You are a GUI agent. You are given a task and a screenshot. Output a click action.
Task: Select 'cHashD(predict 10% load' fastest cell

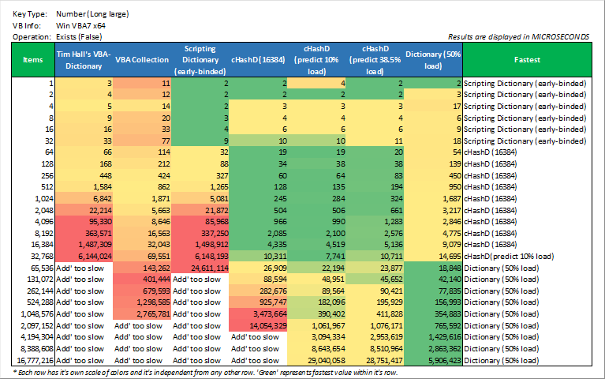(524, 257)
